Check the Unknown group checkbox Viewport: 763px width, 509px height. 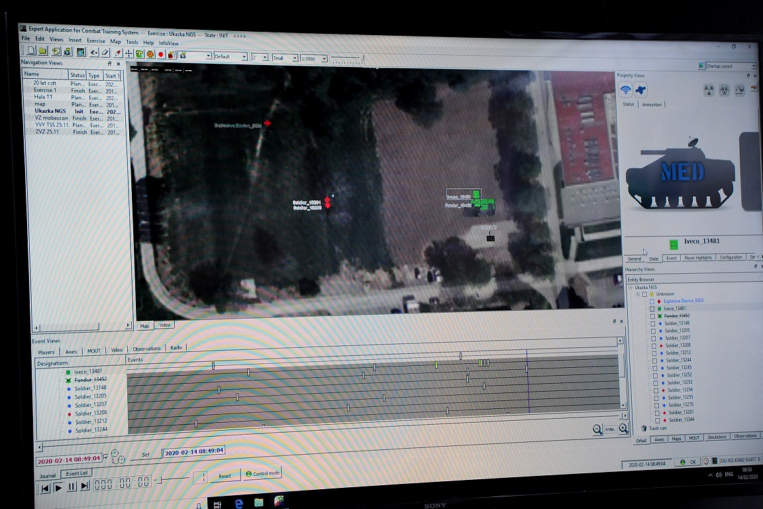coord(644,294)
